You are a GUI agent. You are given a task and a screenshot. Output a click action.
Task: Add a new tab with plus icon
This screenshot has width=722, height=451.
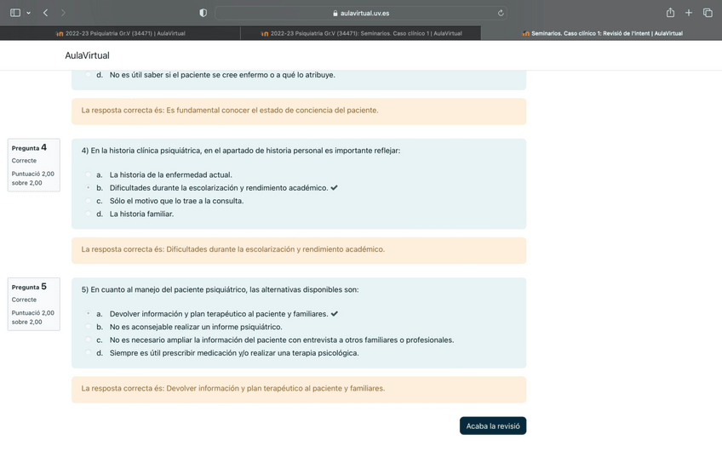click(x=689, y=13)
